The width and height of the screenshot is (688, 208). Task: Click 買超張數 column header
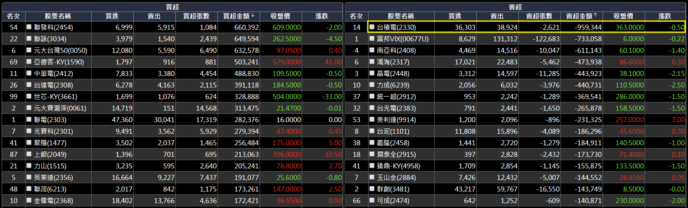click(x=196, y=16)
